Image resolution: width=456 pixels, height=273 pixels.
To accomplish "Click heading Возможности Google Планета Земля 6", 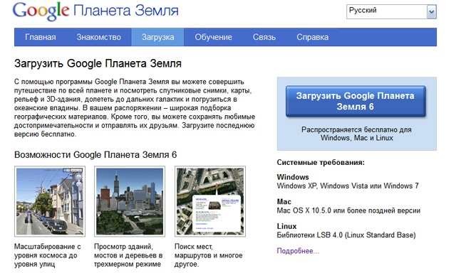I will (95, 155).
